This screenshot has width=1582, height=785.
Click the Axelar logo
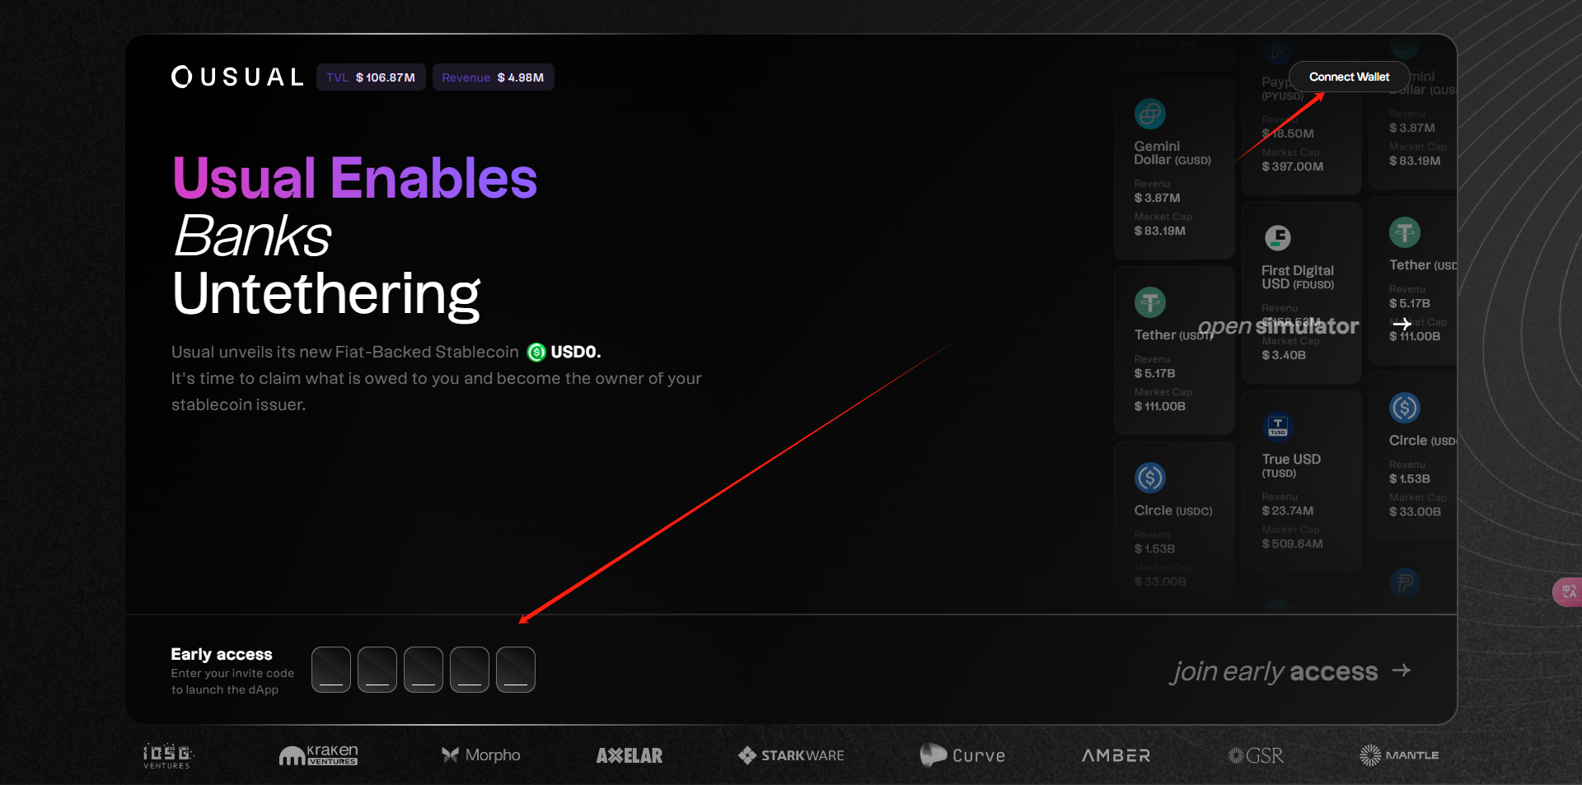coord(630,755)
